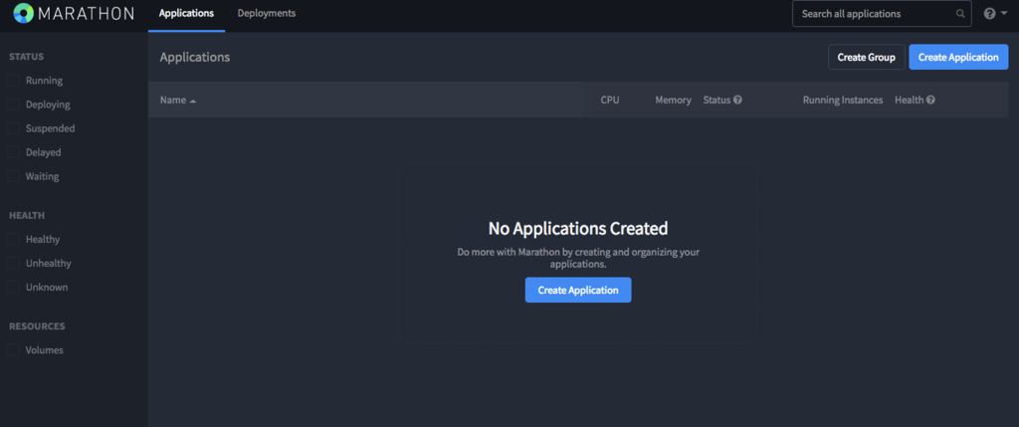The height and width of the screenshot is (427, 1019).
Task: Click the Marathon logo icon
Action: tap(23, 13)
